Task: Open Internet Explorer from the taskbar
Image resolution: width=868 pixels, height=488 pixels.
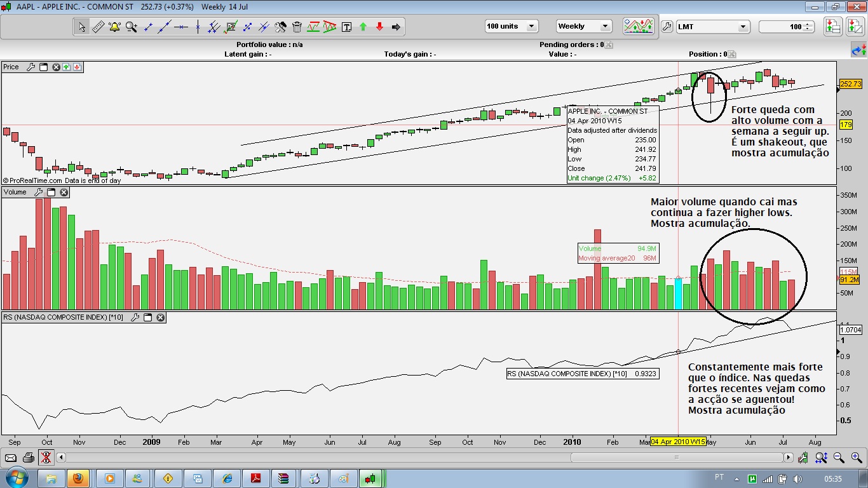Action: click(226, 478)
